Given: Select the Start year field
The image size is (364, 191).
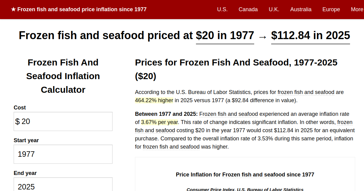Looking at the screenshot, I should point(63,154).
